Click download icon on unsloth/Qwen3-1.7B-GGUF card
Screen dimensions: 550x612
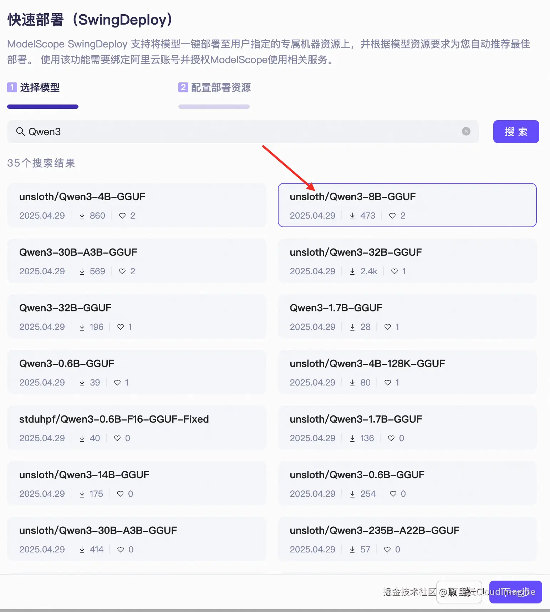[x=352, y=438]
